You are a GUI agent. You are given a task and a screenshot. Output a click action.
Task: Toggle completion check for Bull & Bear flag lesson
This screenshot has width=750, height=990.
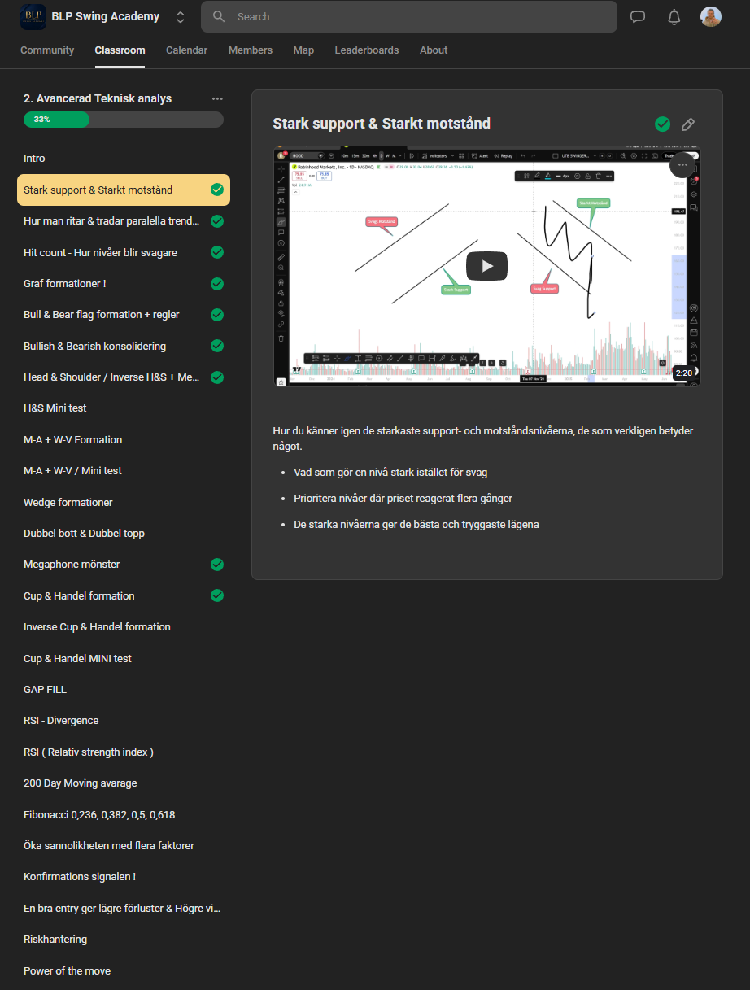[217, 314]
